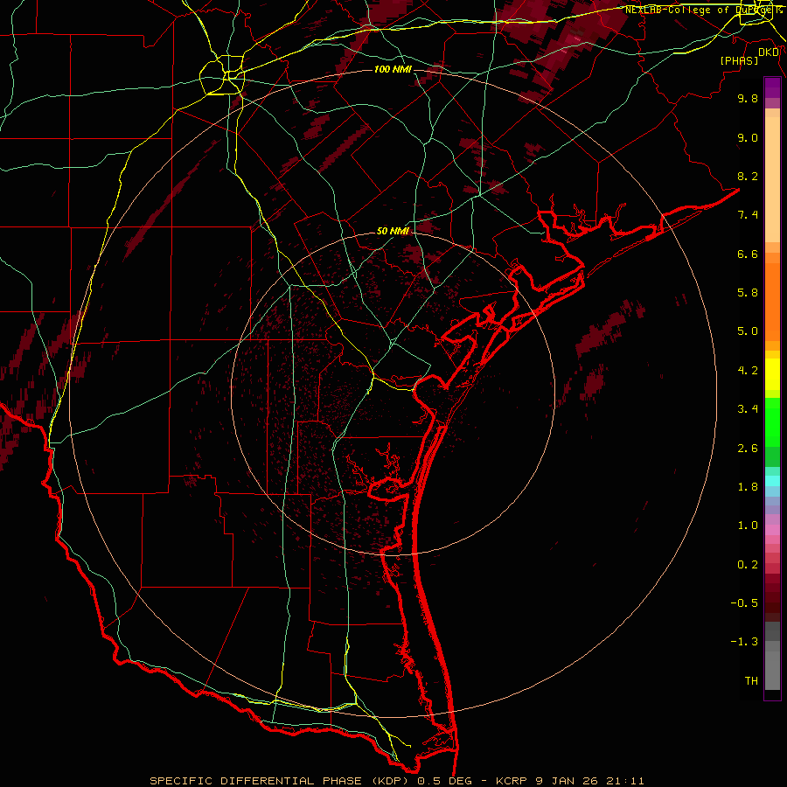The image size is (787, 787).
Task: Click the 0.2 scale value label
Action: click(748, 565)
